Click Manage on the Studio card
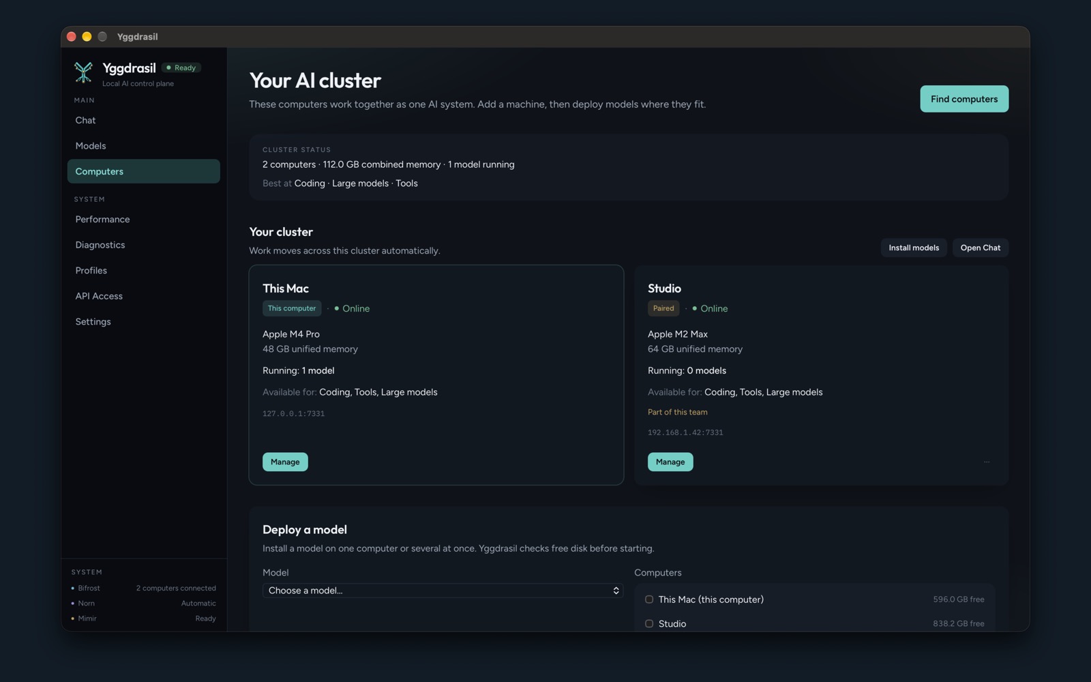 click(670, 462)
